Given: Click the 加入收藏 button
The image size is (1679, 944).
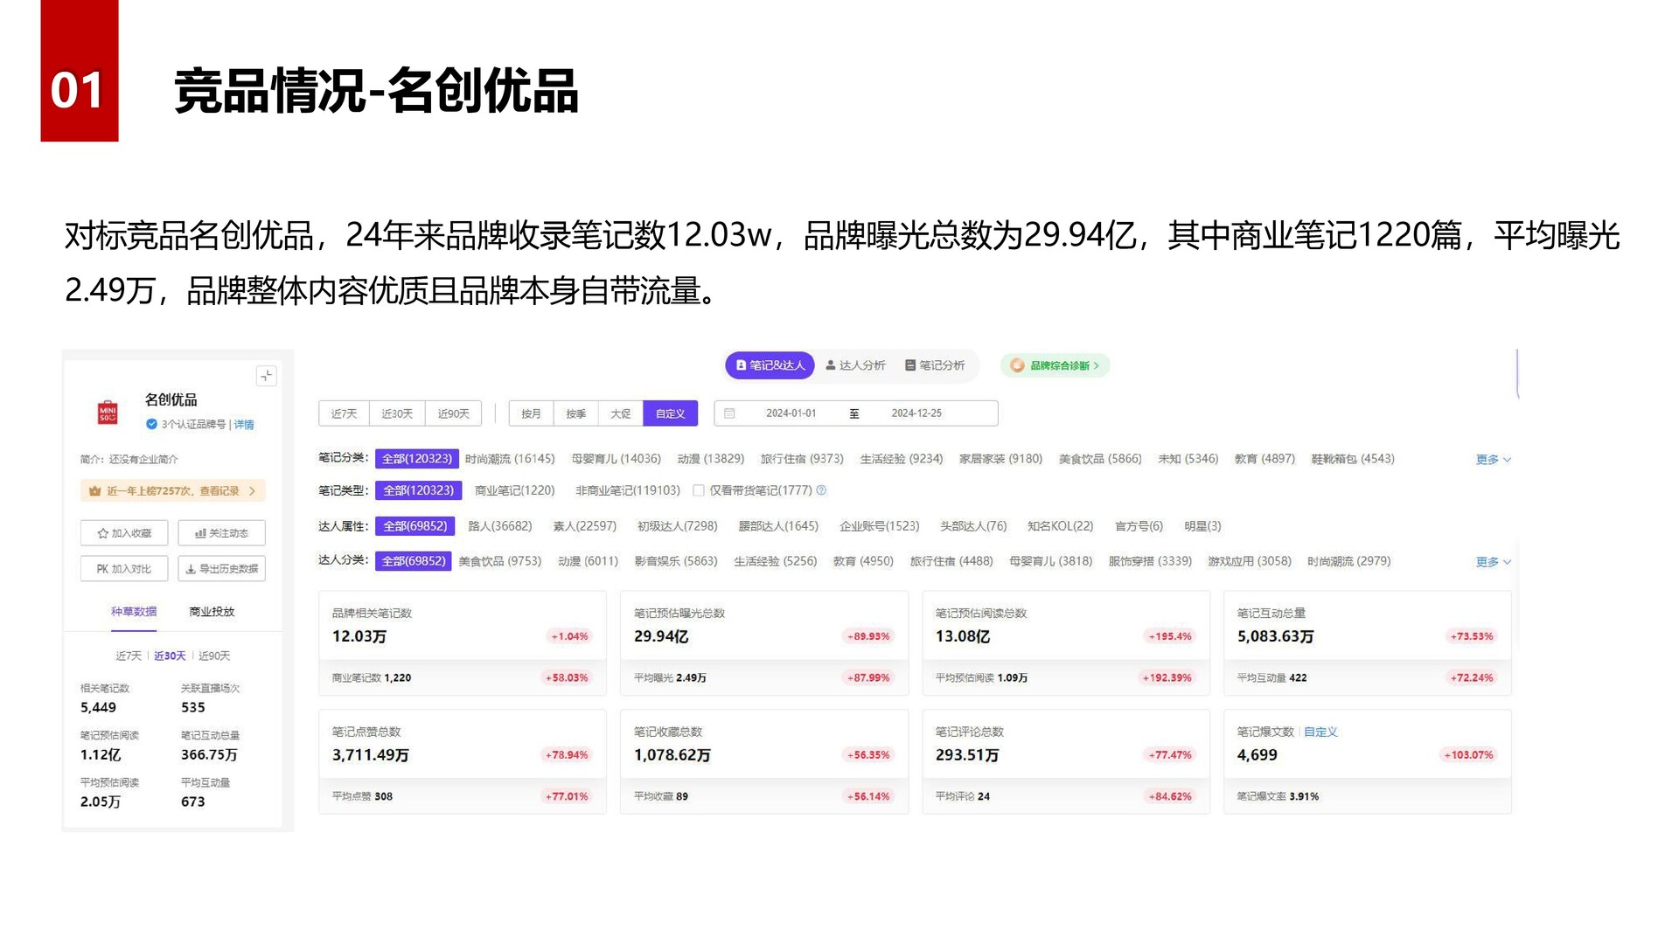Looking at the screenshot, I should [x=124, y=533].
